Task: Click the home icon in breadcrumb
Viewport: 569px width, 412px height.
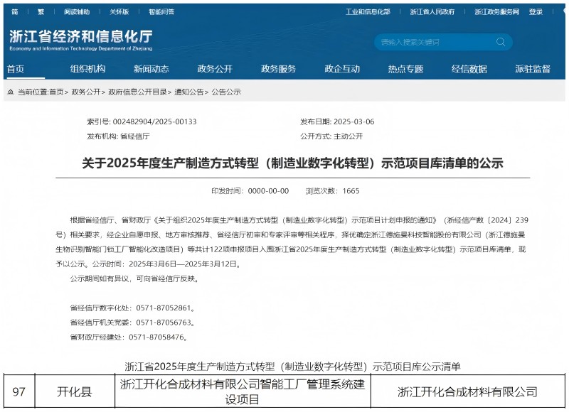Action: click(11, 92)
